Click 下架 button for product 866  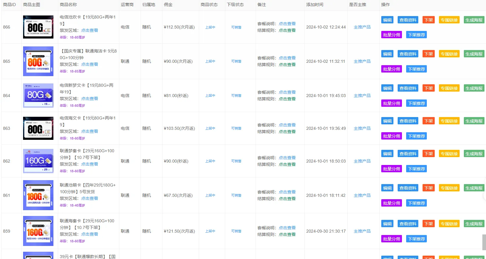point(429,20)
